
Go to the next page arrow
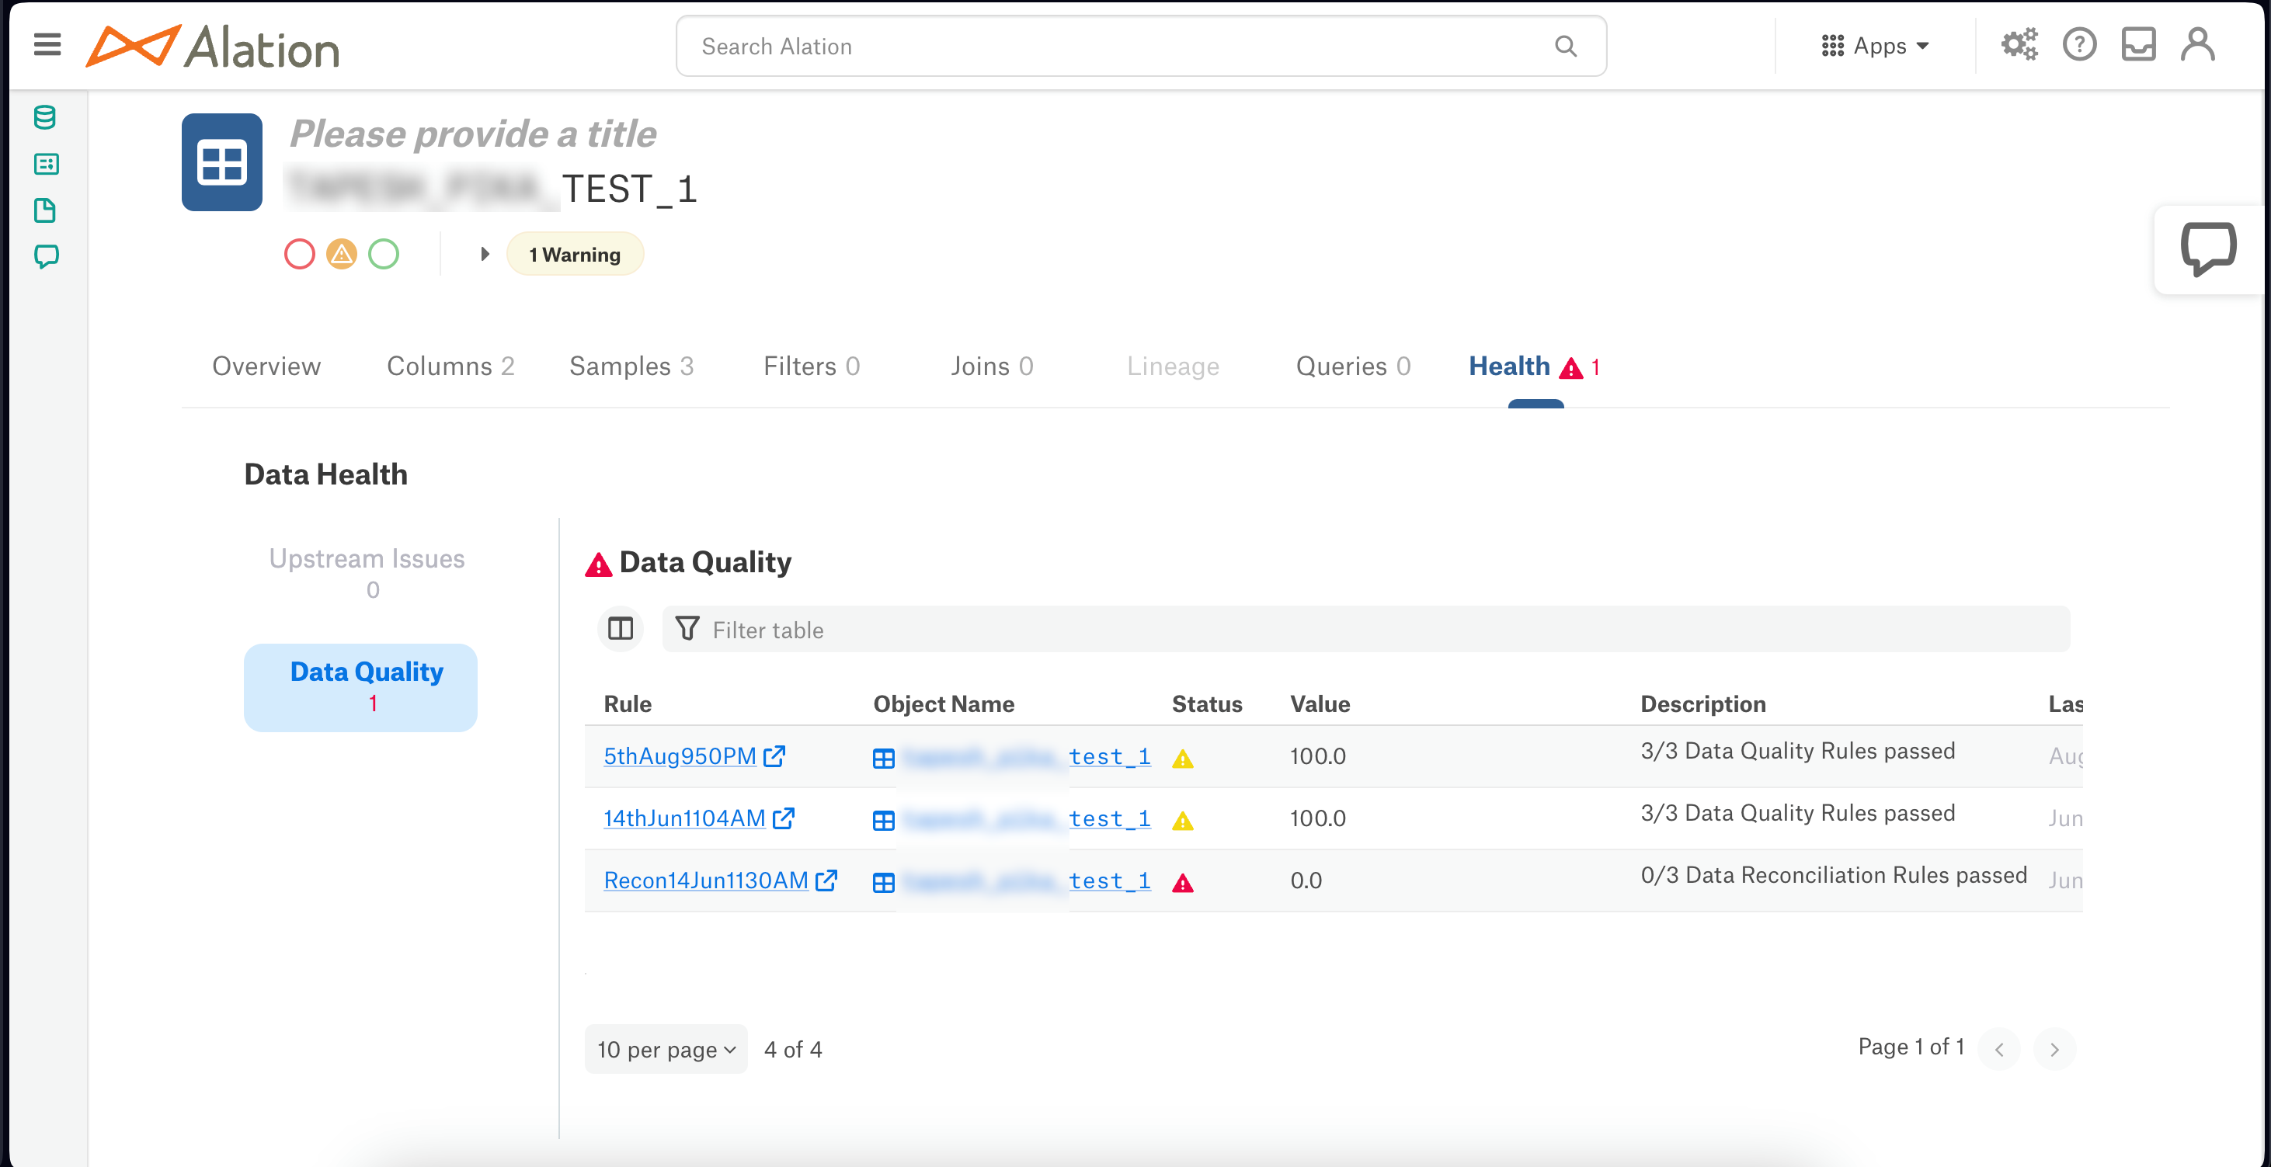click(x=2054, y=1049)
